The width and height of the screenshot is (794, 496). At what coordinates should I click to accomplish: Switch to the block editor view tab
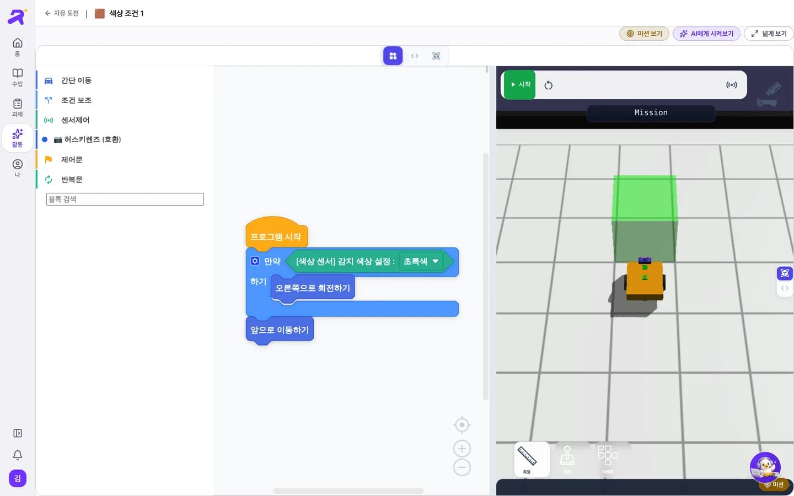click(x=393, y=56)
